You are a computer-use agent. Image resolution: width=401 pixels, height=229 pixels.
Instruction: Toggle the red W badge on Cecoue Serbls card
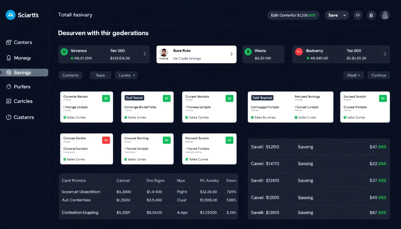point(106,140)
